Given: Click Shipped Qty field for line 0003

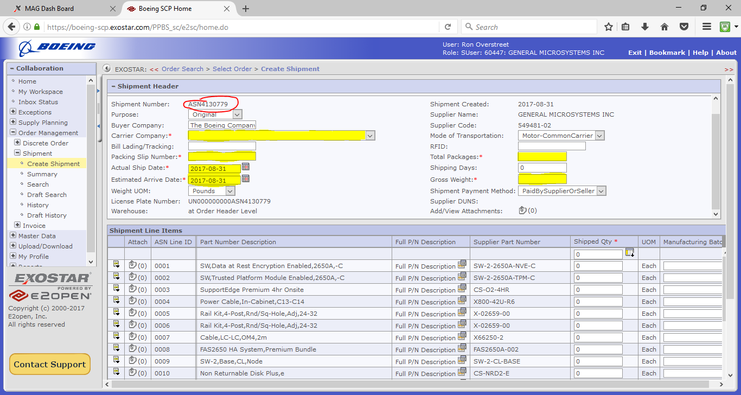Looking at the screenshot, I should pos(598,290).
